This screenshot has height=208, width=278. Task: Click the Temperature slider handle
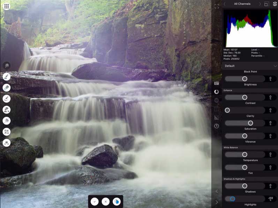[x=245, y=155]
